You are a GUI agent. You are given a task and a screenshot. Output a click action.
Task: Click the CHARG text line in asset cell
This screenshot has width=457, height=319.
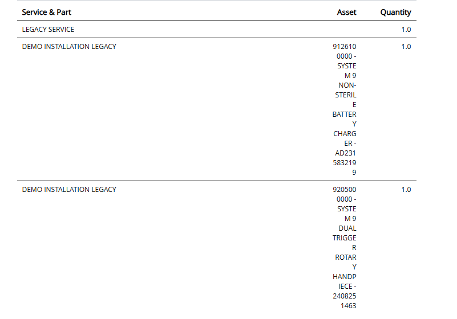345,134
